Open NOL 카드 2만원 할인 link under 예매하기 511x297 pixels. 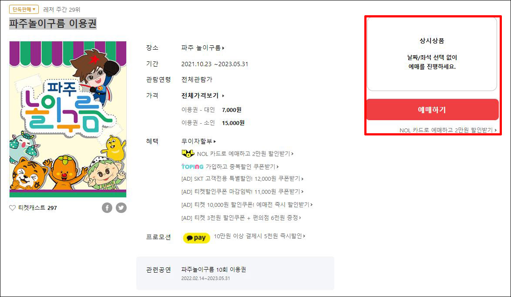448,130
